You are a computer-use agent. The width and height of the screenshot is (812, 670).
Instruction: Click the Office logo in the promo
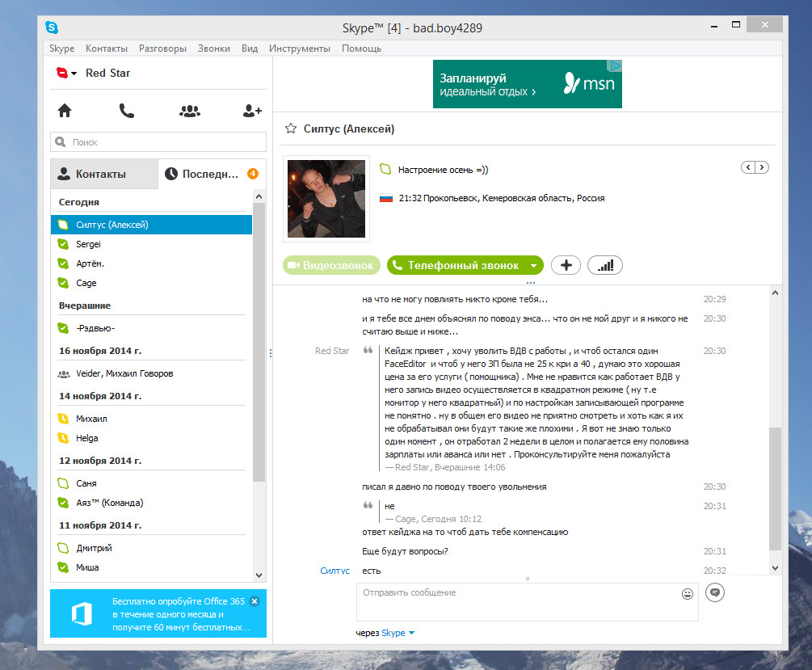(x=82, y=614)
